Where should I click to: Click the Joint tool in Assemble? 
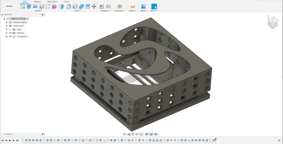tap(108, 7)
